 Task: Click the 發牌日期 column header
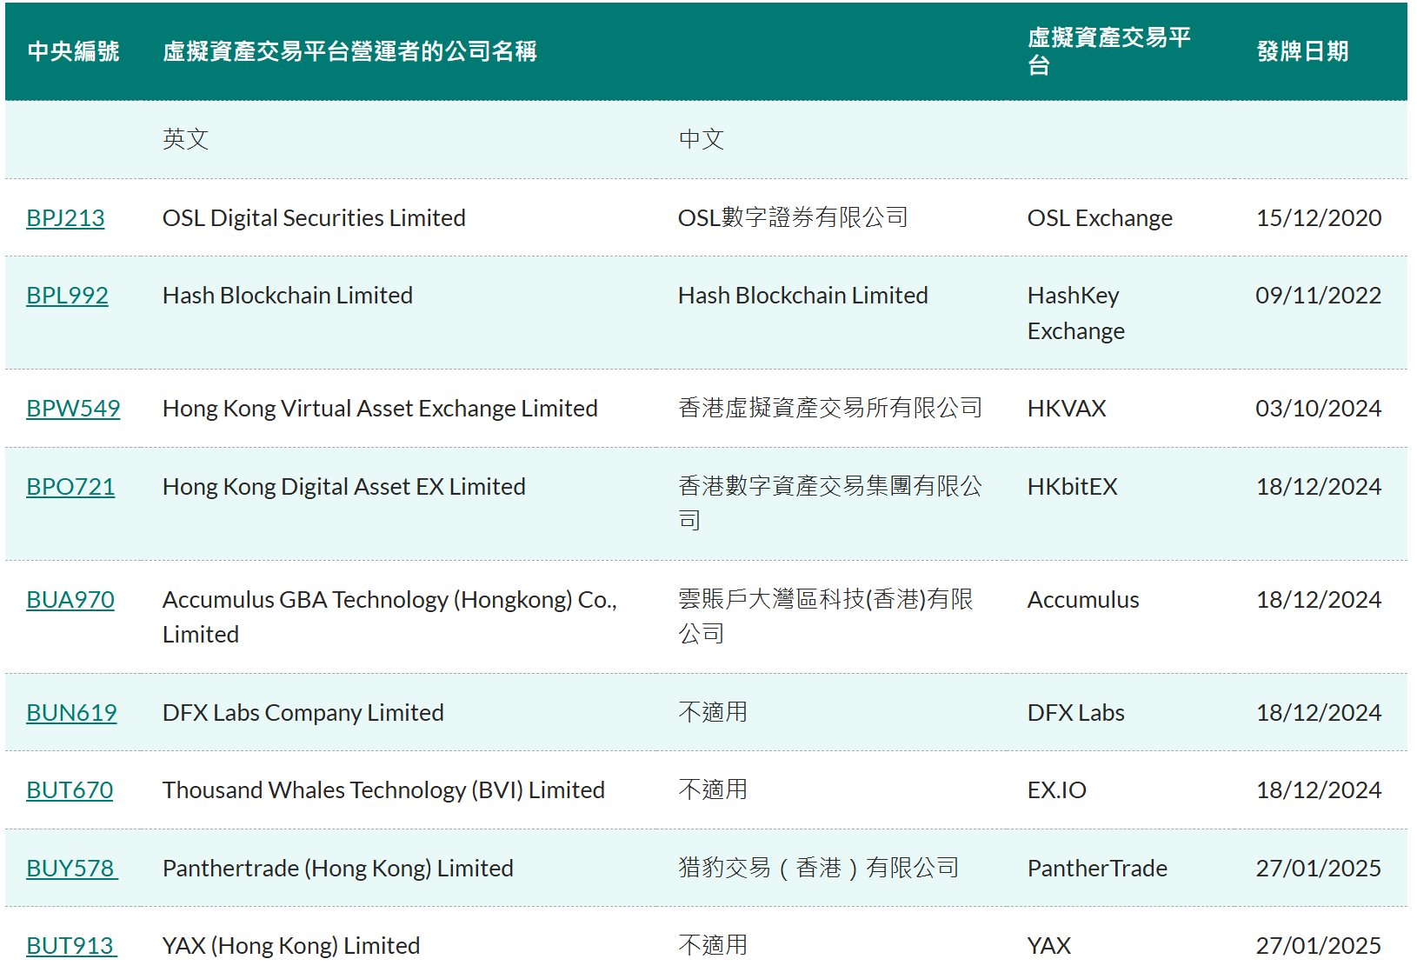pyautogui.click(x=1301, y=51)
